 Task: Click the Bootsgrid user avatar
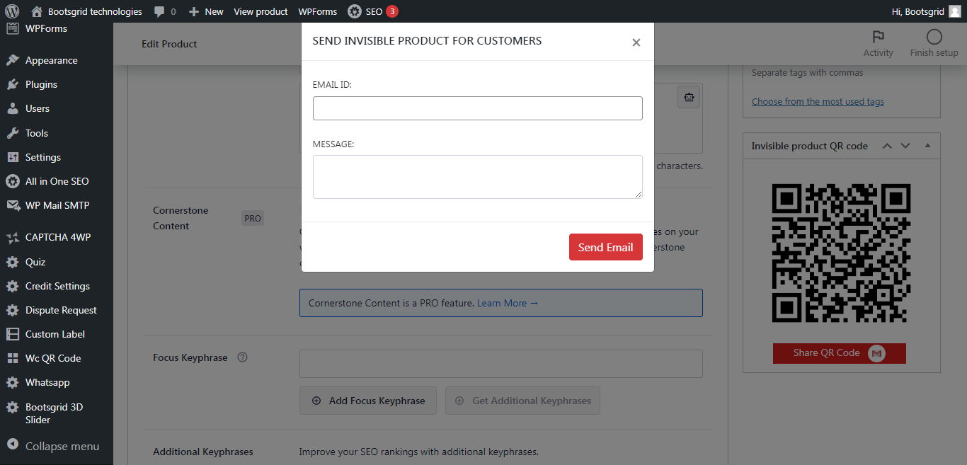pos(954,11)
